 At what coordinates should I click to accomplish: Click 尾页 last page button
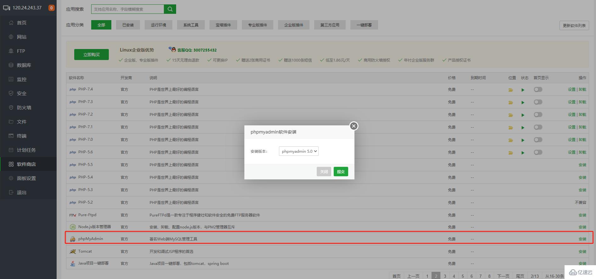click(520, 276)
